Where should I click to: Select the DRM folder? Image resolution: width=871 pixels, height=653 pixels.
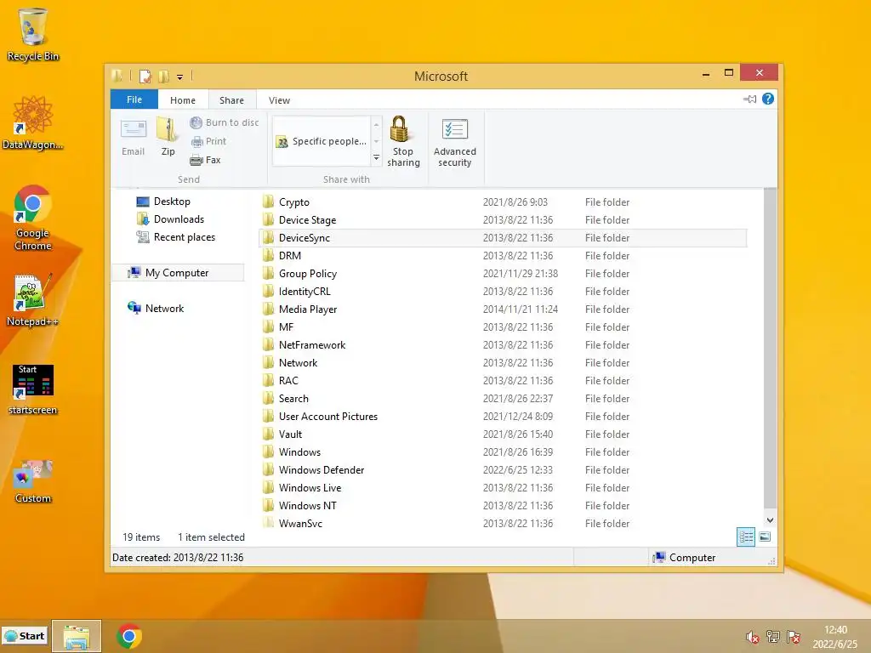point(503,255)
